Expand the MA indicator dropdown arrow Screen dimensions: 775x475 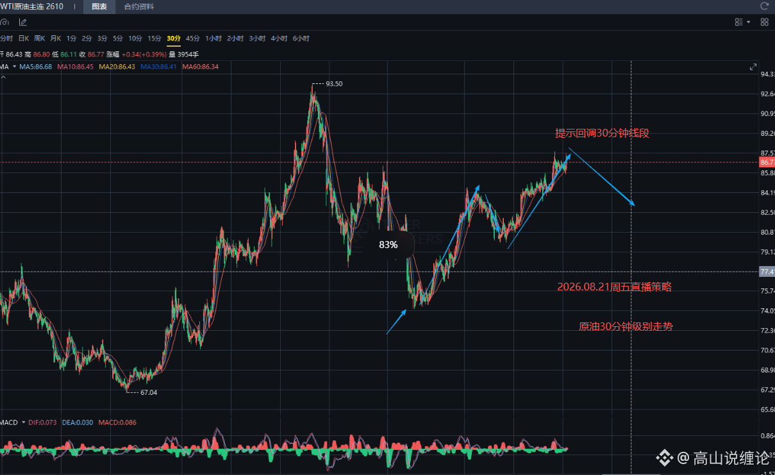pyautogui.click(x=13, y=67)
